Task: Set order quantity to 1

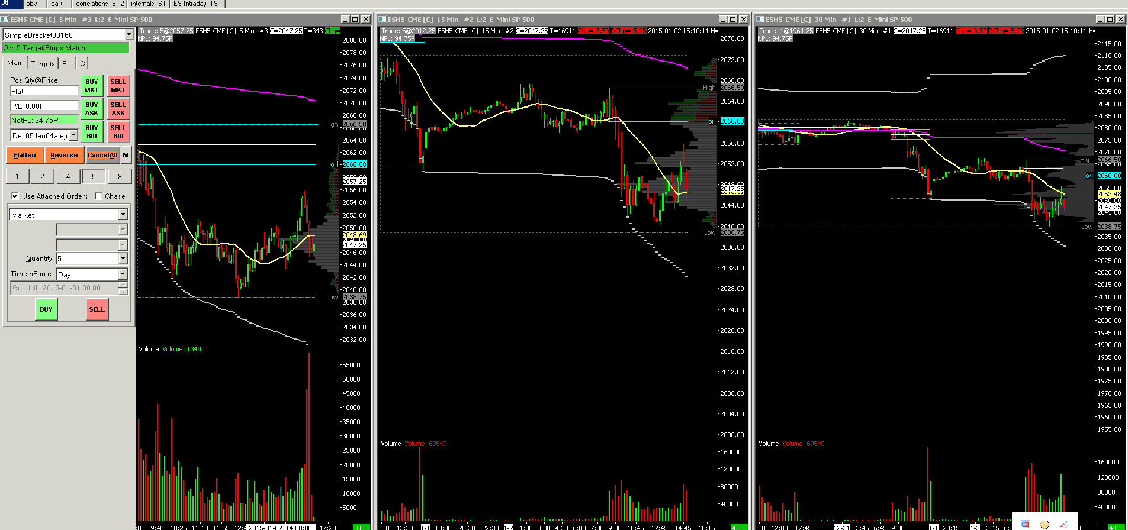Action: pyautogui.click(x=17, y=176)
